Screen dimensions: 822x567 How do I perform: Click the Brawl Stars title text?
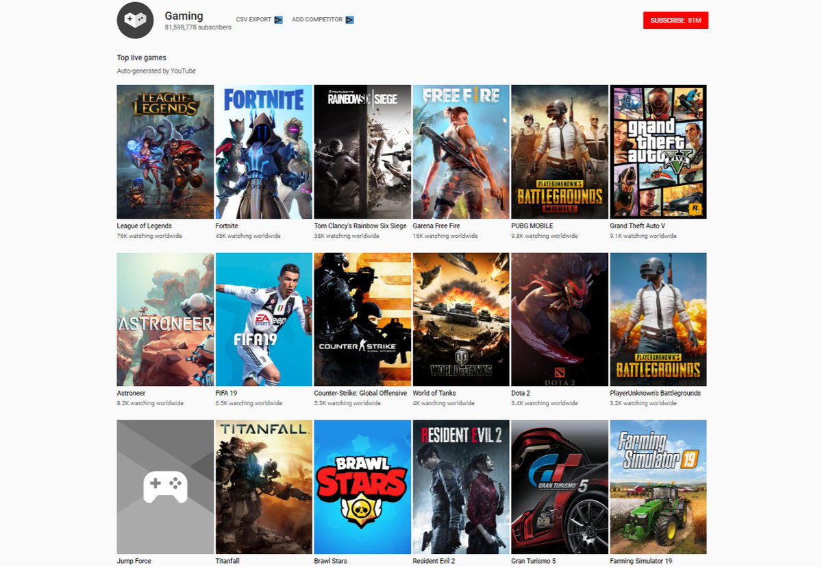click(x=331, y=561)
